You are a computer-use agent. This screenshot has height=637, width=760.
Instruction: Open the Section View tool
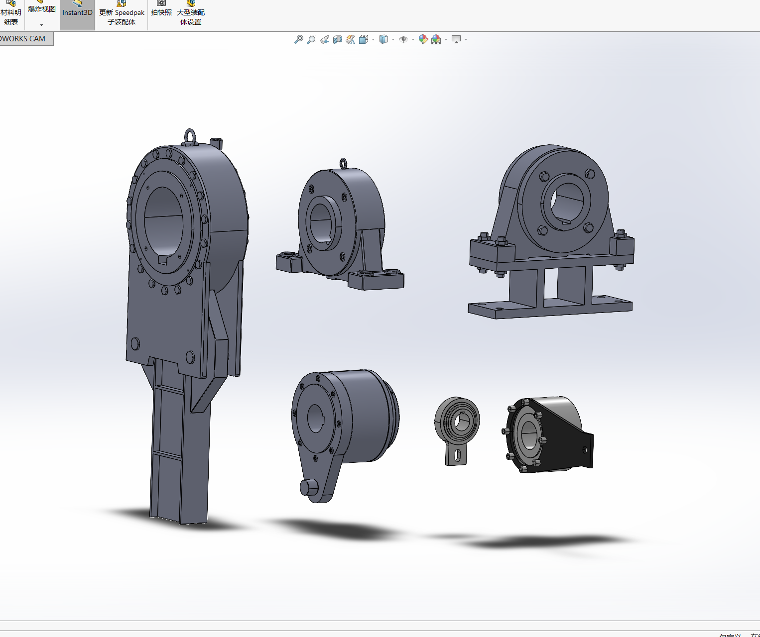338,39
